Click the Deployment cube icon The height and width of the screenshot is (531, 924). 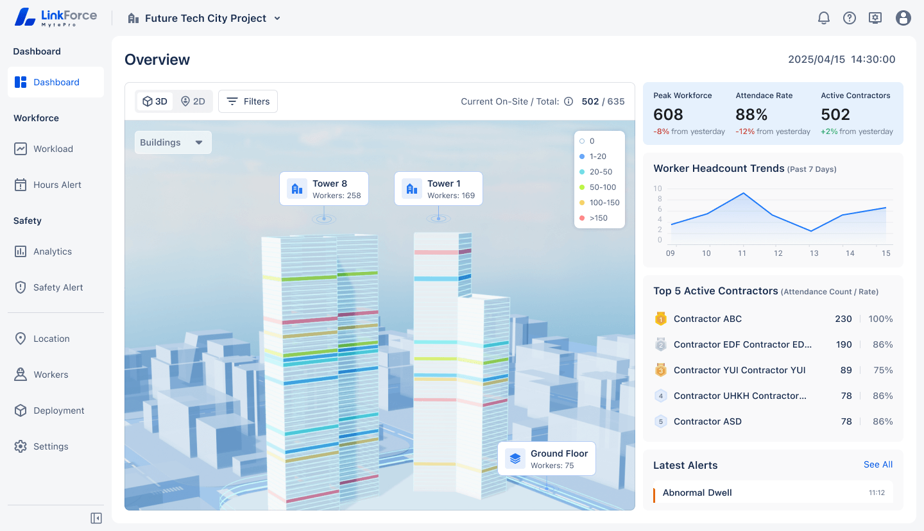(21, 410)
